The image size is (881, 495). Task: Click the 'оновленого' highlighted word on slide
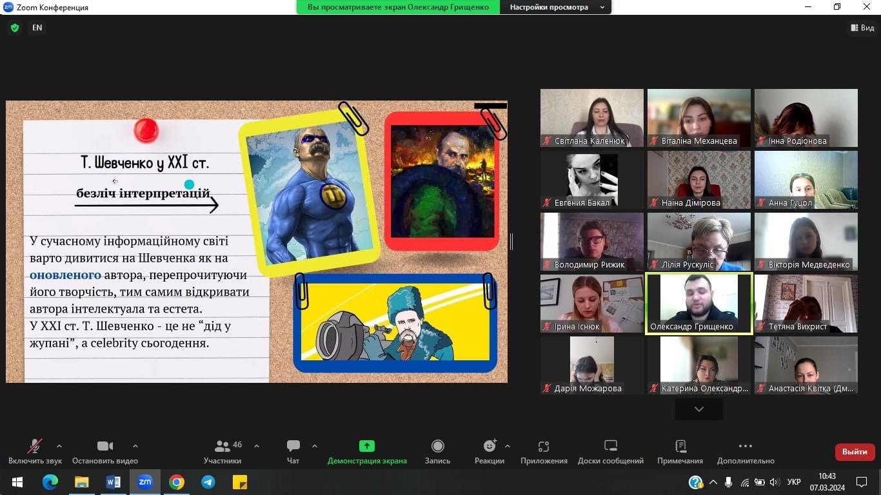point(66,275)
